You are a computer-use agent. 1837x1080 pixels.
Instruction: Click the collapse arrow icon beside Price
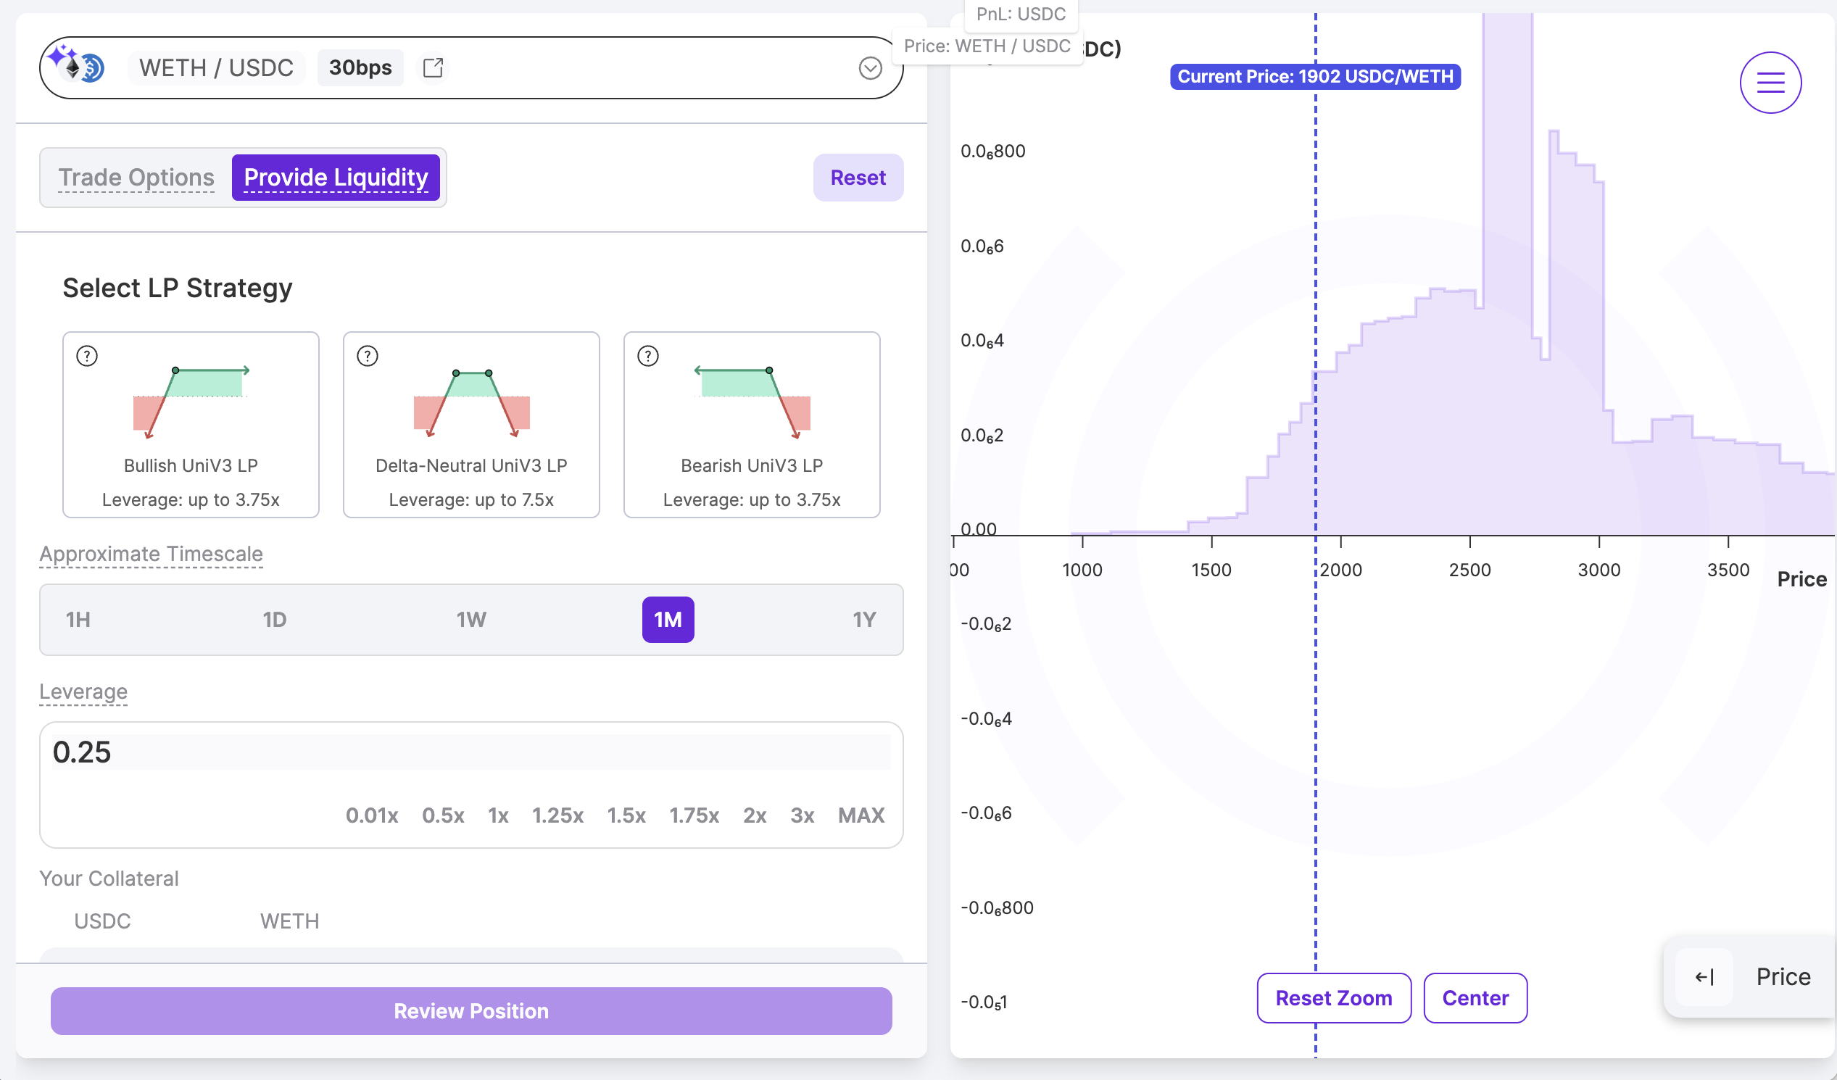1704,976
